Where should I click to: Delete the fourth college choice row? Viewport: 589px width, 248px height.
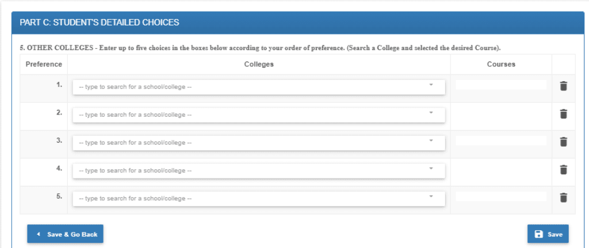click(x=563, y=170)
